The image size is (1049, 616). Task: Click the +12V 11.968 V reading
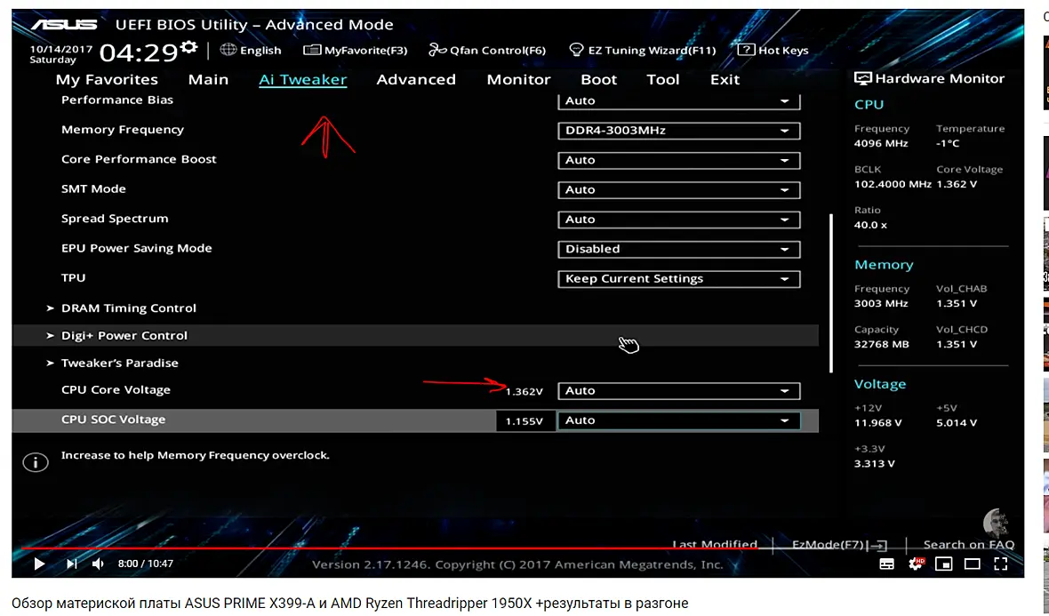click(877, 423)
